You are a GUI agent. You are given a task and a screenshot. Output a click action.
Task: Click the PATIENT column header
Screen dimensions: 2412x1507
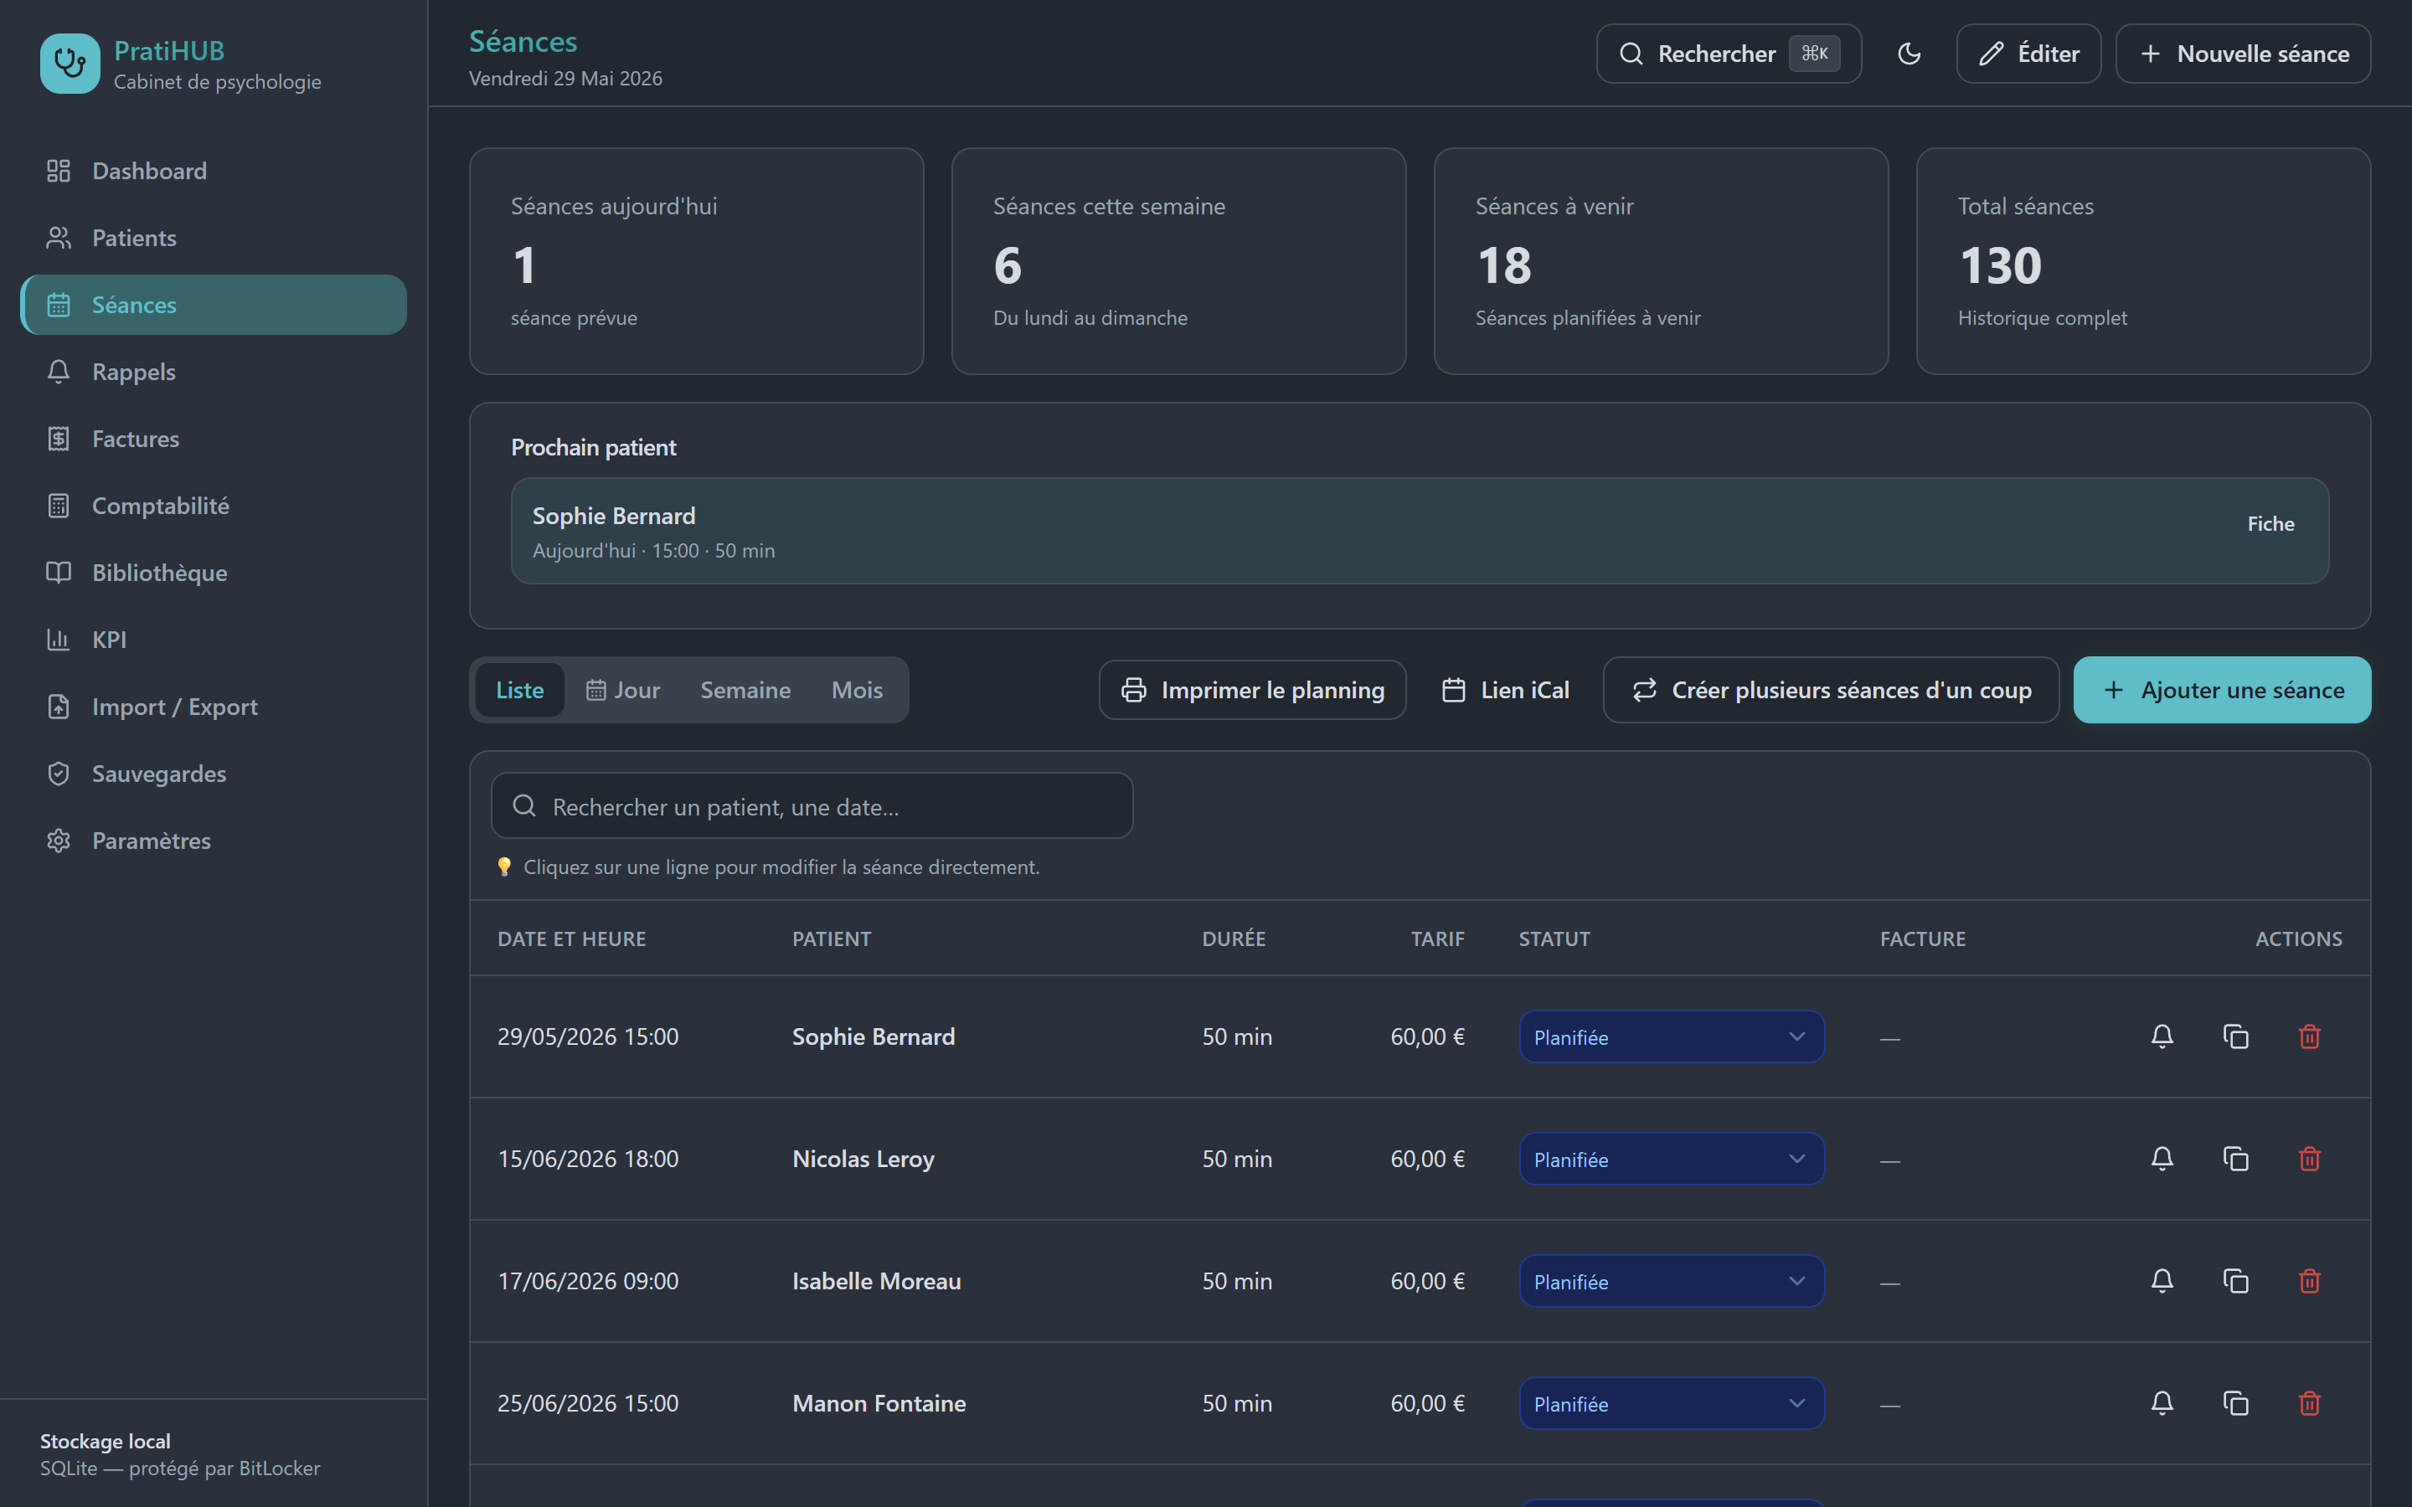click(832, 939)
